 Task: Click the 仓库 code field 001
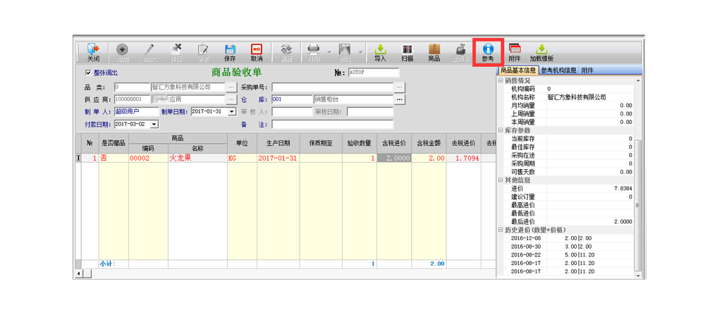point(292,99)
